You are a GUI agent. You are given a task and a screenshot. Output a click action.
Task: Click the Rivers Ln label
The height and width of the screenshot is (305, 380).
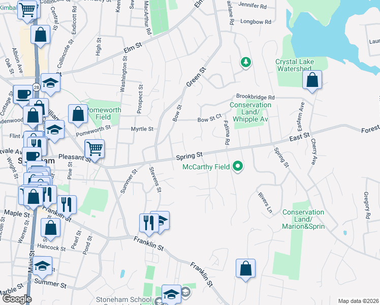point(265,203)
